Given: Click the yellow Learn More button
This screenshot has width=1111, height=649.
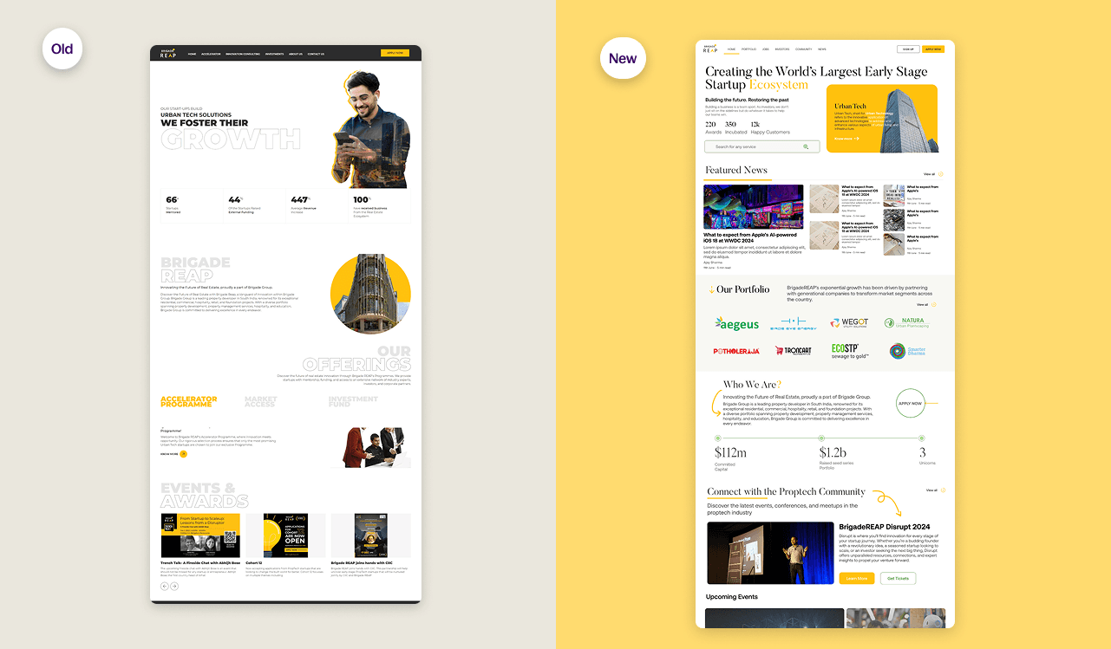Looking at the screenshot, I should pos(857,578).
